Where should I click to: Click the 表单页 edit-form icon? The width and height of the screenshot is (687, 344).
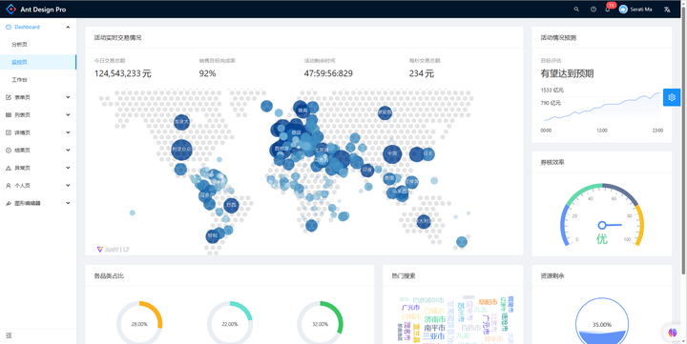coord(9,97)
